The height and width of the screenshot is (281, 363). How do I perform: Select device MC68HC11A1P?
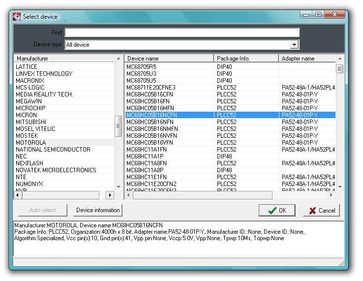point(230,156)
